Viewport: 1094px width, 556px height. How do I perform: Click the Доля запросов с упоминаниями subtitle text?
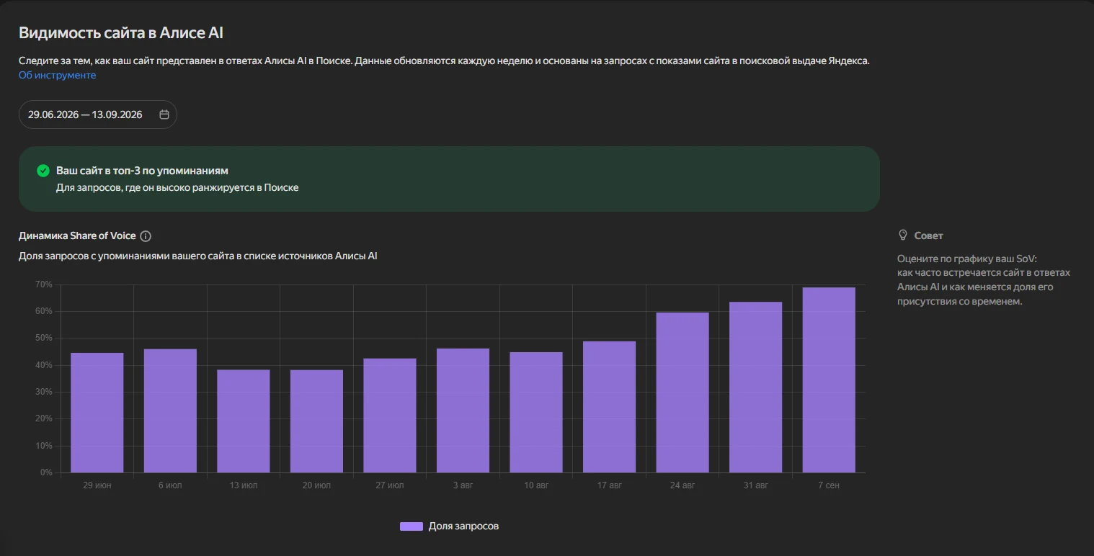click(x=198, y=256)
